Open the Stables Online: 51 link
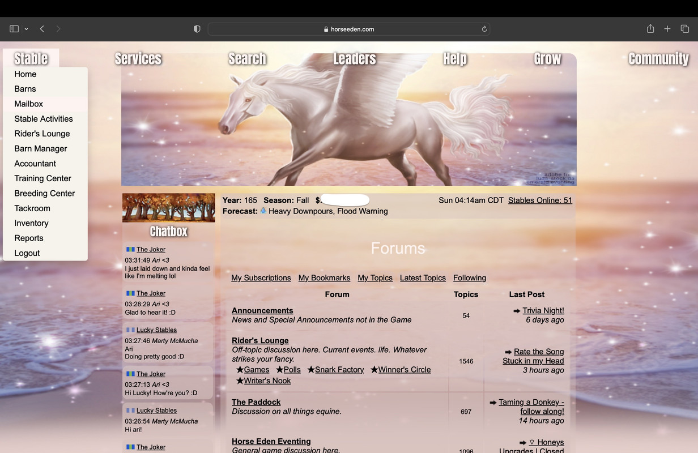Screen dimensions: 698x453 click(x=540, y=200)
